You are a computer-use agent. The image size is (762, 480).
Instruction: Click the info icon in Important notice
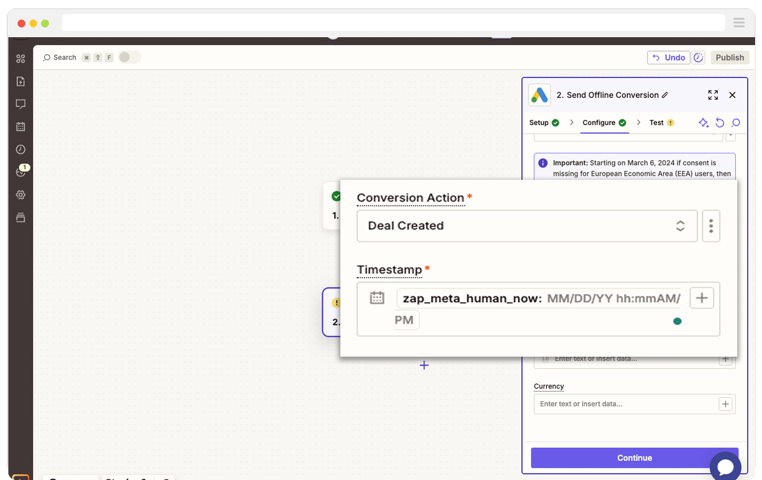coord(543,163)
